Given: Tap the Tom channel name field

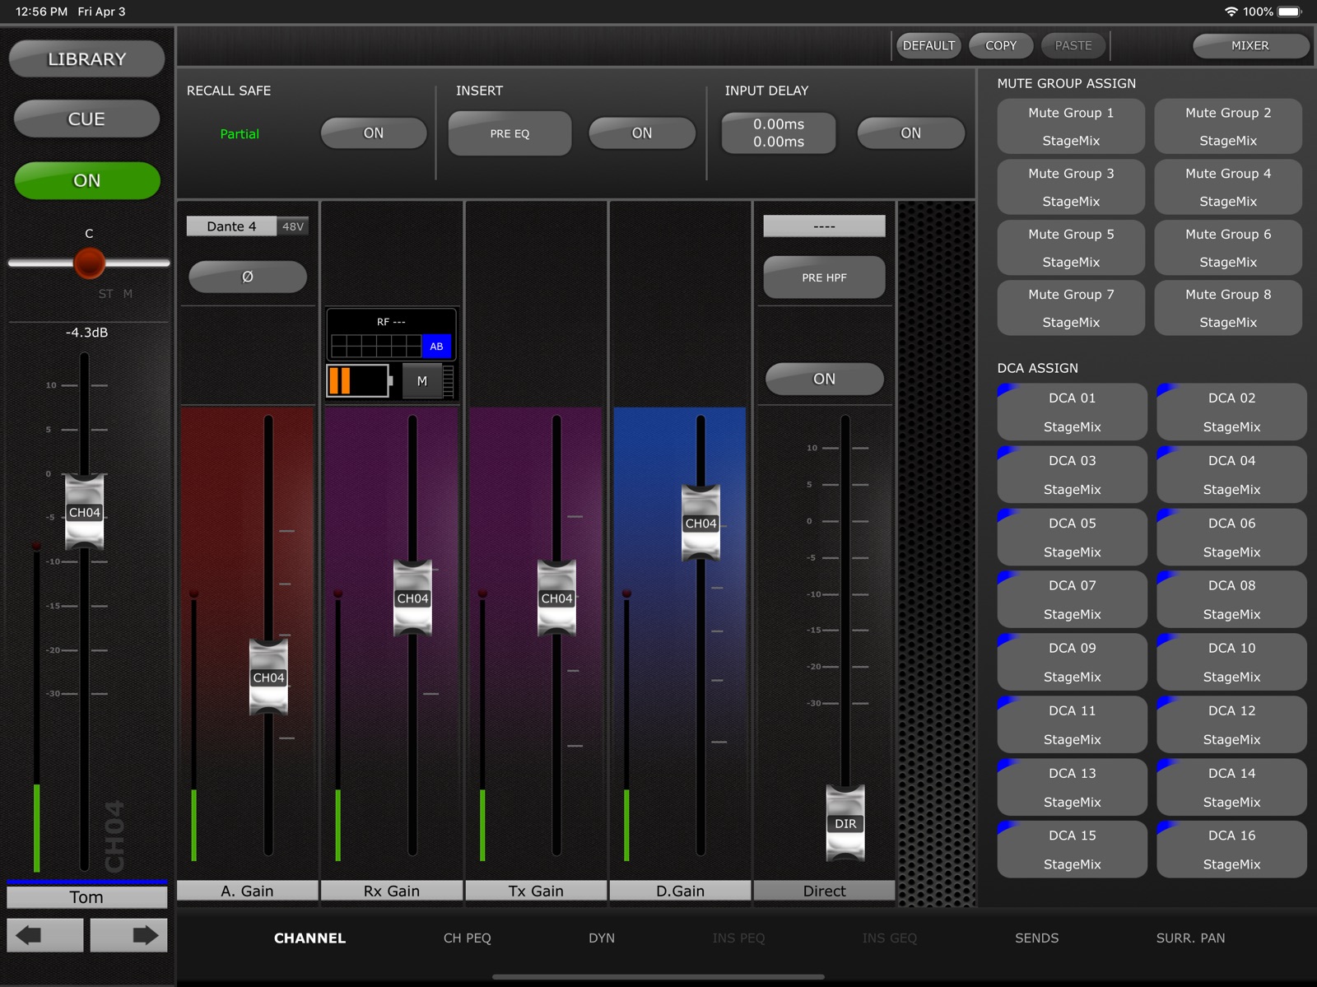Looking at the screenshot, I should [86, 897].
